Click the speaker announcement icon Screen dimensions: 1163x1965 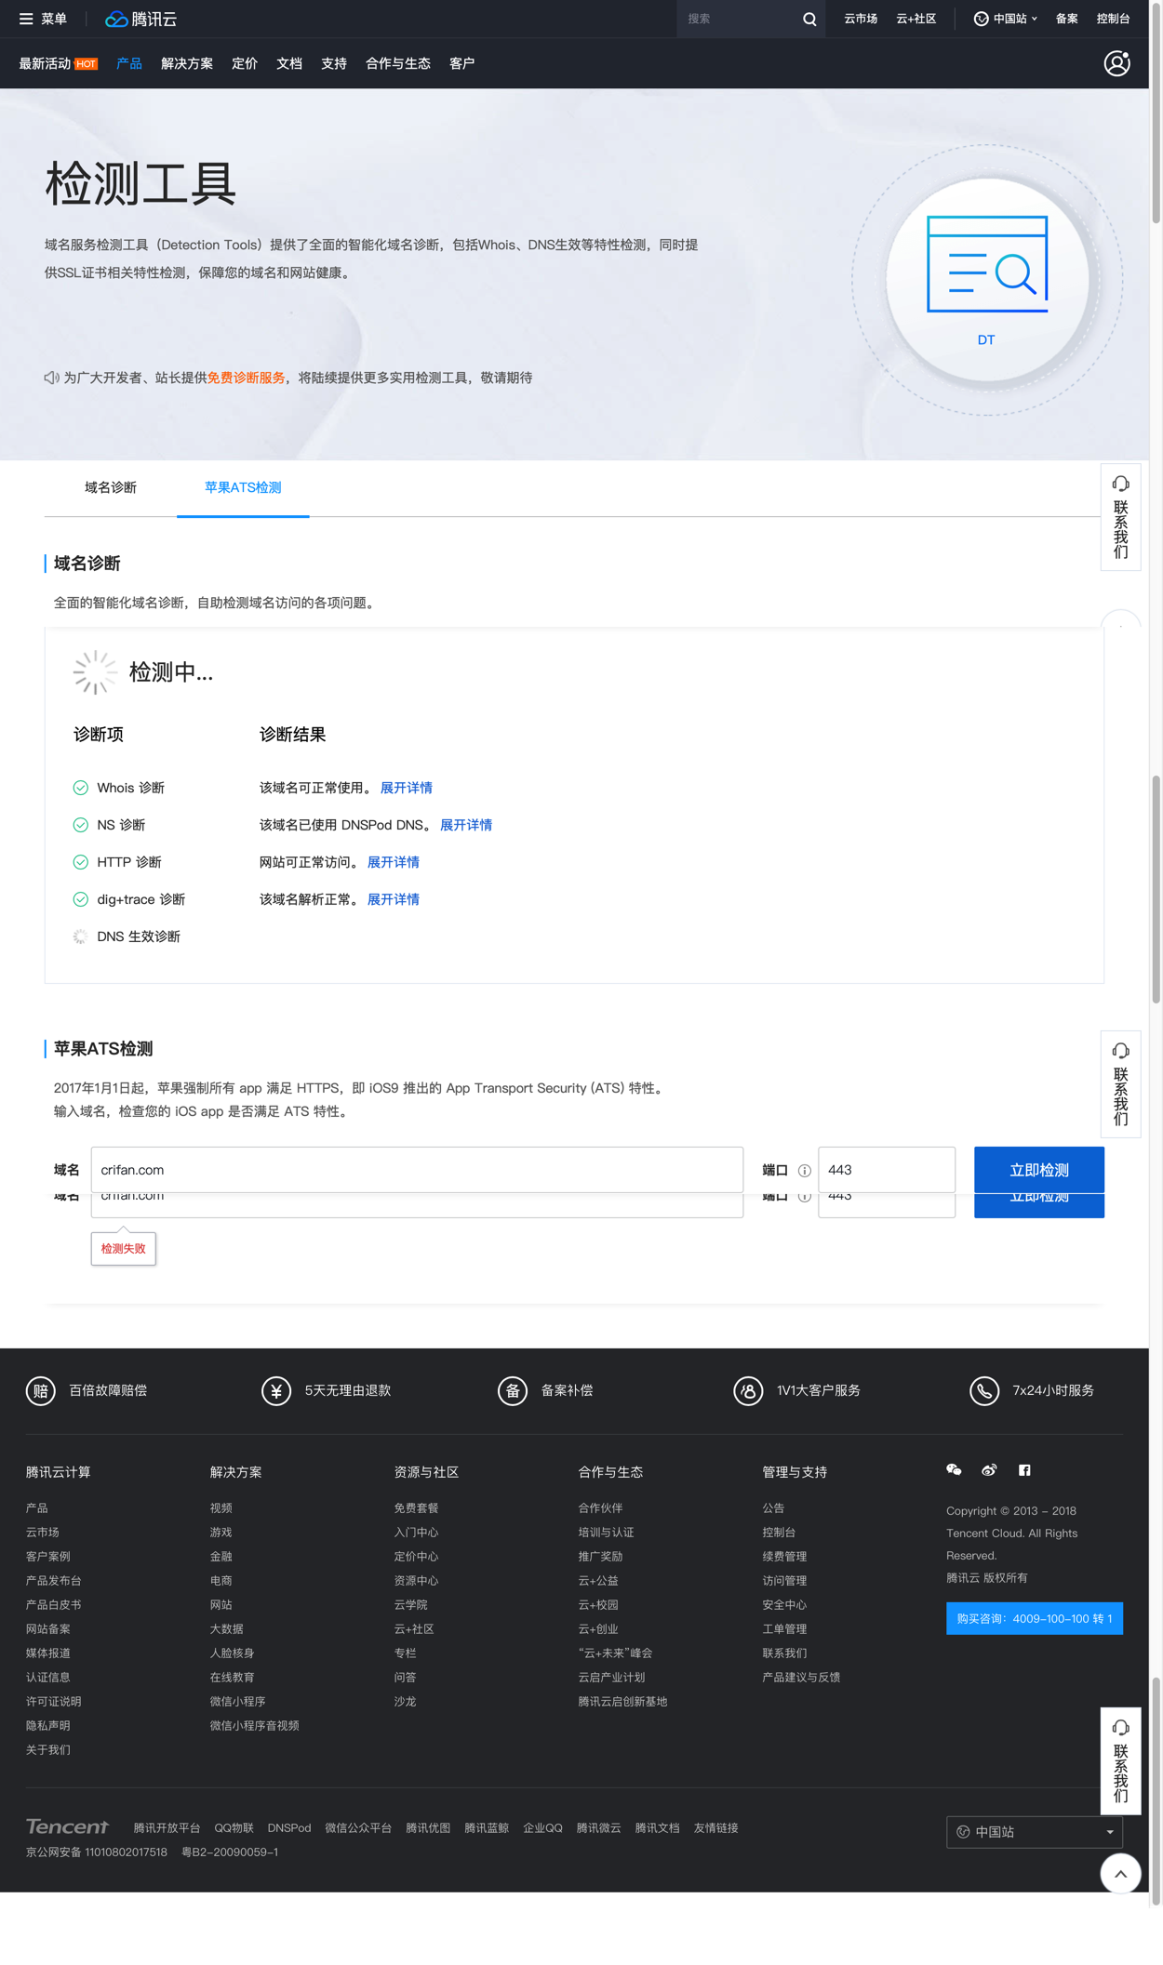[x=51, y=378]
